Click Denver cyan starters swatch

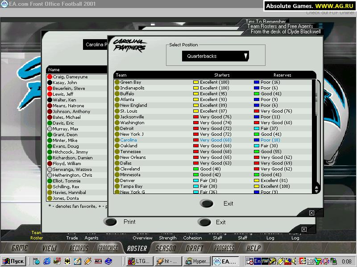click(x=195, y=181)
